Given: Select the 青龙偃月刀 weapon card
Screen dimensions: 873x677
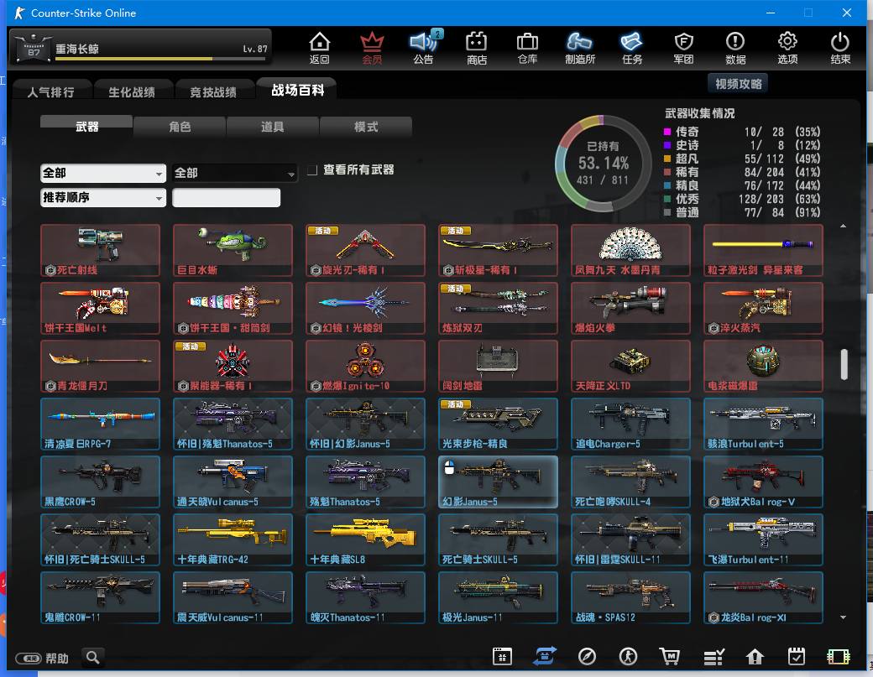Looking at the screenshot, I should 100,366.
